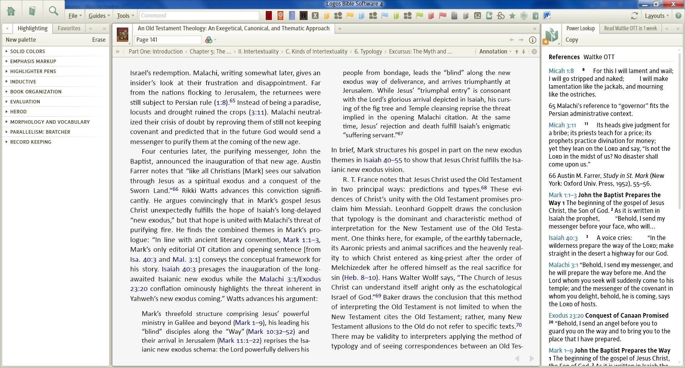Open the green book shortcut
The height and width of the screenshot is (368, 685).
(396, 16)
